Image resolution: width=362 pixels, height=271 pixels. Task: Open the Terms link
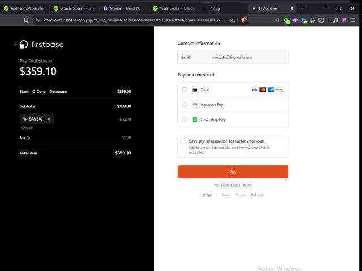coord(226,195)
